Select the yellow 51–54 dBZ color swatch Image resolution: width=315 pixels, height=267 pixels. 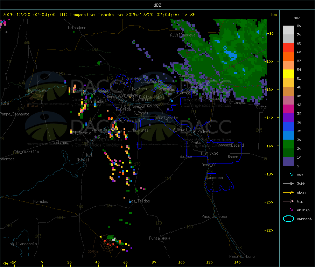click(x=288, y=74)
